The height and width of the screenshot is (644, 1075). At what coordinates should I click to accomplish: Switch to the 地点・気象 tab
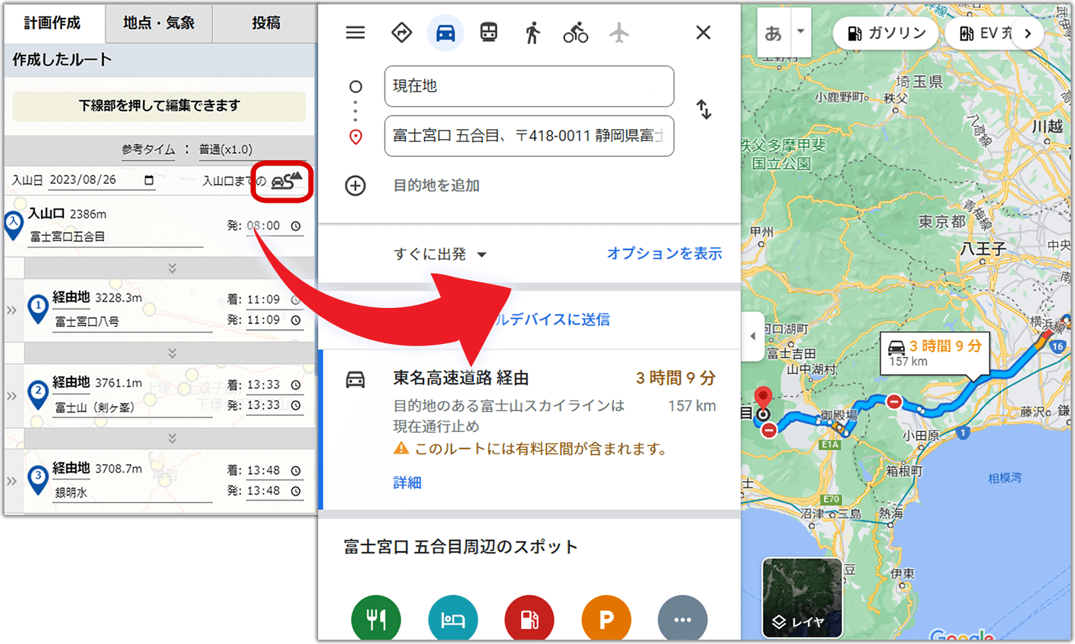point(159,23)
